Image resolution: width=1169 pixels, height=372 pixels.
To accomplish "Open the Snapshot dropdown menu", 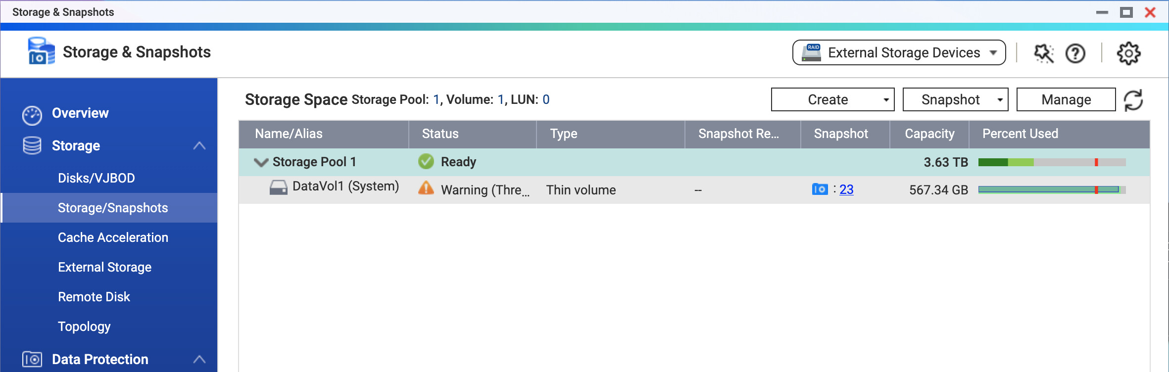I will (955, 100).
